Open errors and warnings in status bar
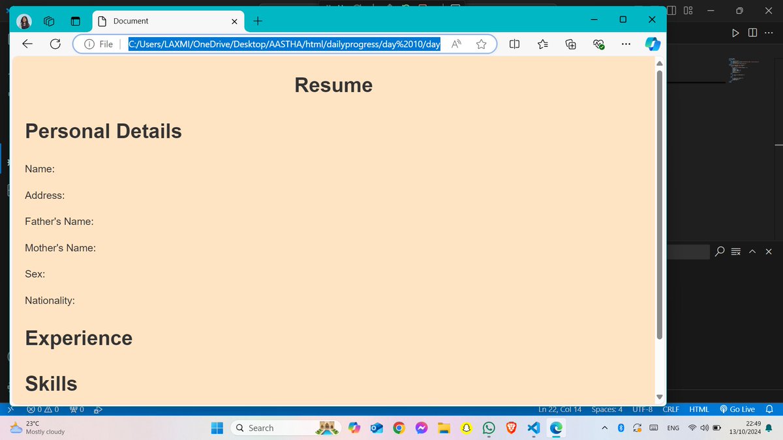This screenshot has width=783, height=440. (x=43, y=409)
